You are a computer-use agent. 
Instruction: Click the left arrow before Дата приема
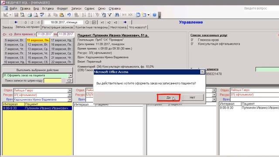(x=4, y=34)
